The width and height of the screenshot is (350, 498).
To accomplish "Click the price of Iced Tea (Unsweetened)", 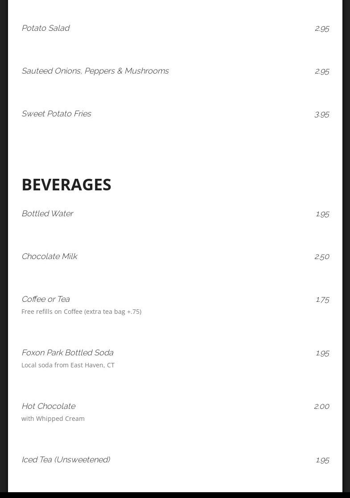I will [x=322, y=460].
